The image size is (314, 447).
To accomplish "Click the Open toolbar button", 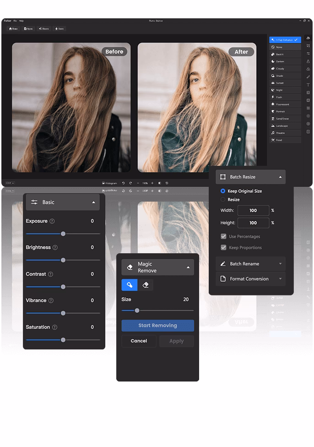I will pos(28,28).
